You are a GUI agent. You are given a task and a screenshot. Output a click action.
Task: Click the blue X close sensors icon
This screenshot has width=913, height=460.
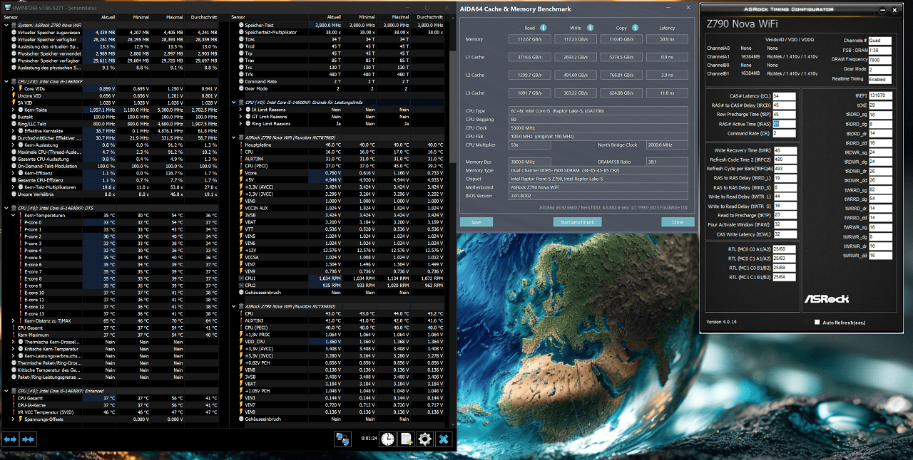[x=444, y=439]
